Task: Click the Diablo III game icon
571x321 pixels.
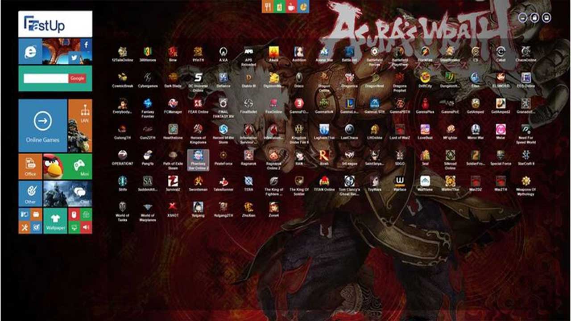Action: 248,78
